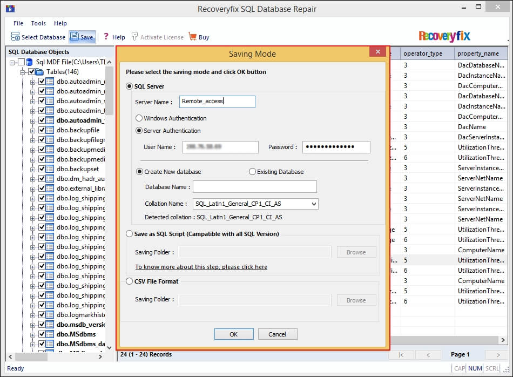This screenshot has height=377, width=513.
Task: Choose Server Authentication option
Action: coord(139,131)
